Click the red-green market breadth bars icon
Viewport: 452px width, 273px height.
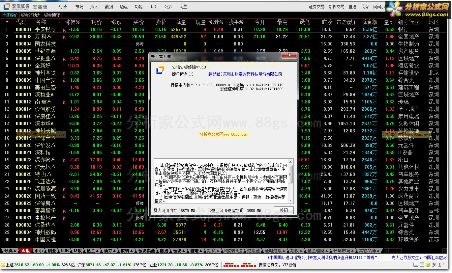239,265
